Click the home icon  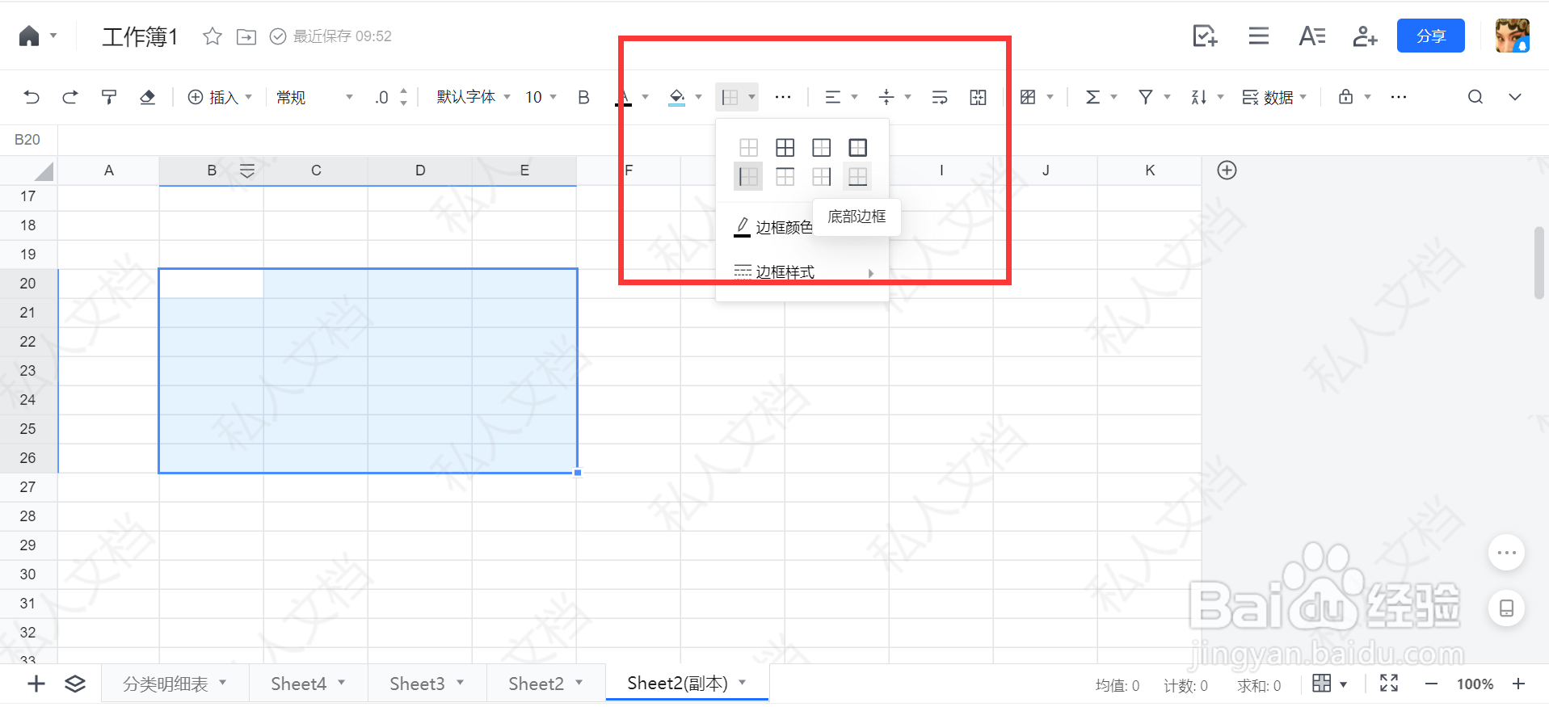pyautogui.click(x=29, y=36)
